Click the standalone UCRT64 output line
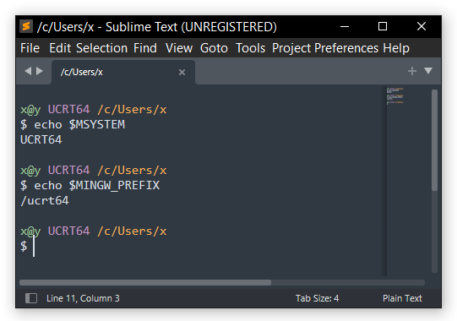 (x=41, y=139)
